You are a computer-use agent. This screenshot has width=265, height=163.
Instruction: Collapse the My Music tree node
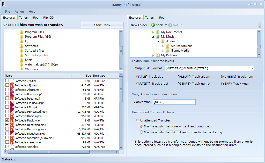153,37
